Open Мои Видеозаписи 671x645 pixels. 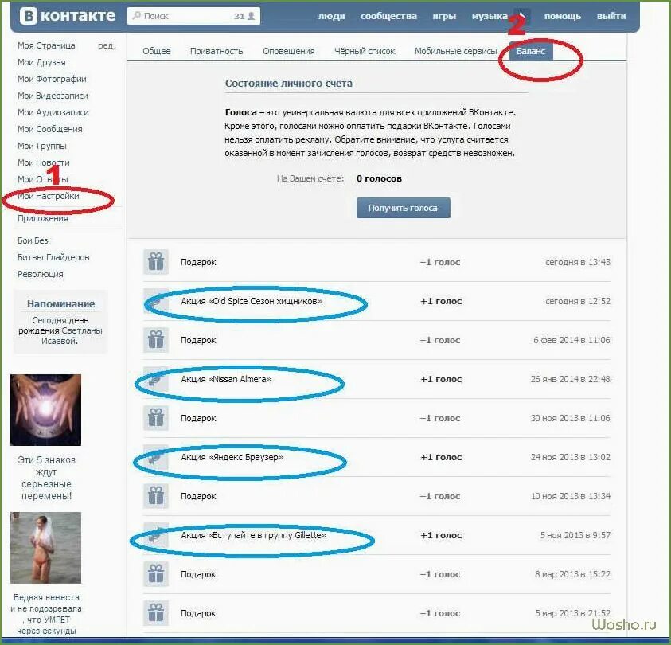[53, 96]
